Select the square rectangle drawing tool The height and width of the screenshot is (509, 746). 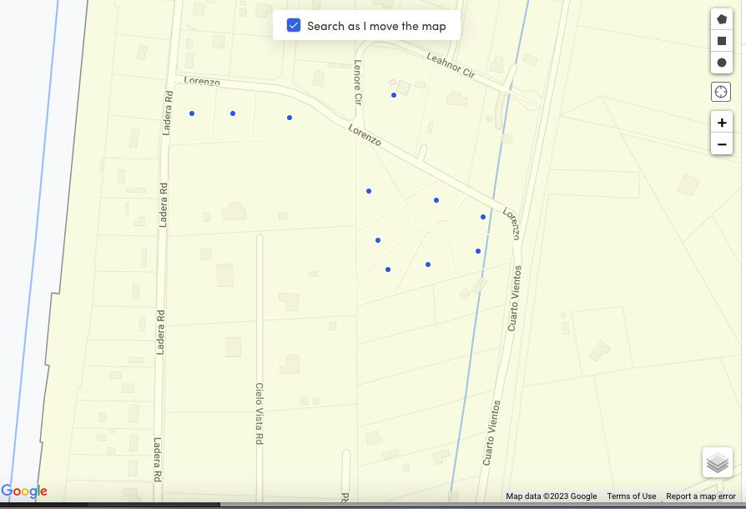721,40
